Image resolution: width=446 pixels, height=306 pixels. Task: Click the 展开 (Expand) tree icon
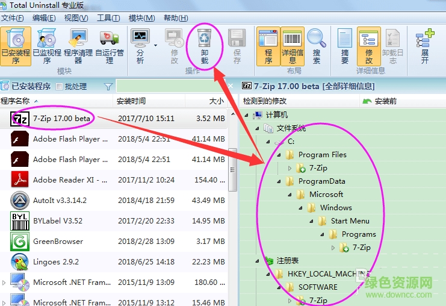click(424, 46)
